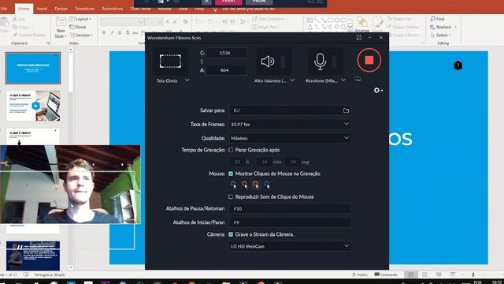Enable Parar Gravação após checkbox

pyautogui.click(x=231, y=150)
